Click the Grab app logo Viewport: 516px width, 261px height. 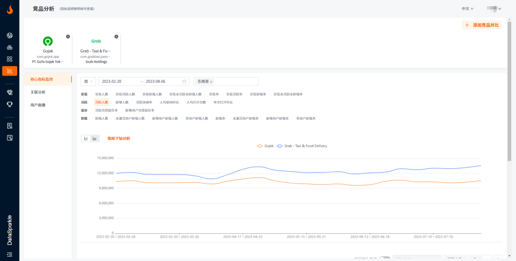[96, 41]
